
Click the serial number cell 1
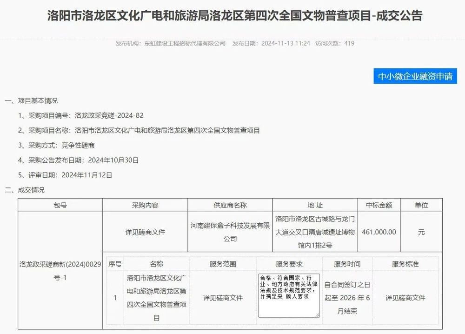pos(115,298)
